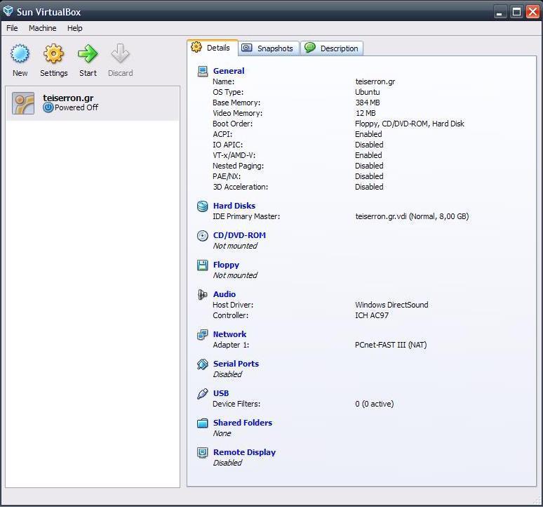Open the Serial Ports settings link
The image size is (543, 507).
pos(236,364)
